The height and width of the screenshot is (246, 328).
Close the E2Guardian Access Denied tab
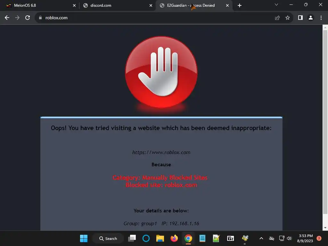point(227,5)
